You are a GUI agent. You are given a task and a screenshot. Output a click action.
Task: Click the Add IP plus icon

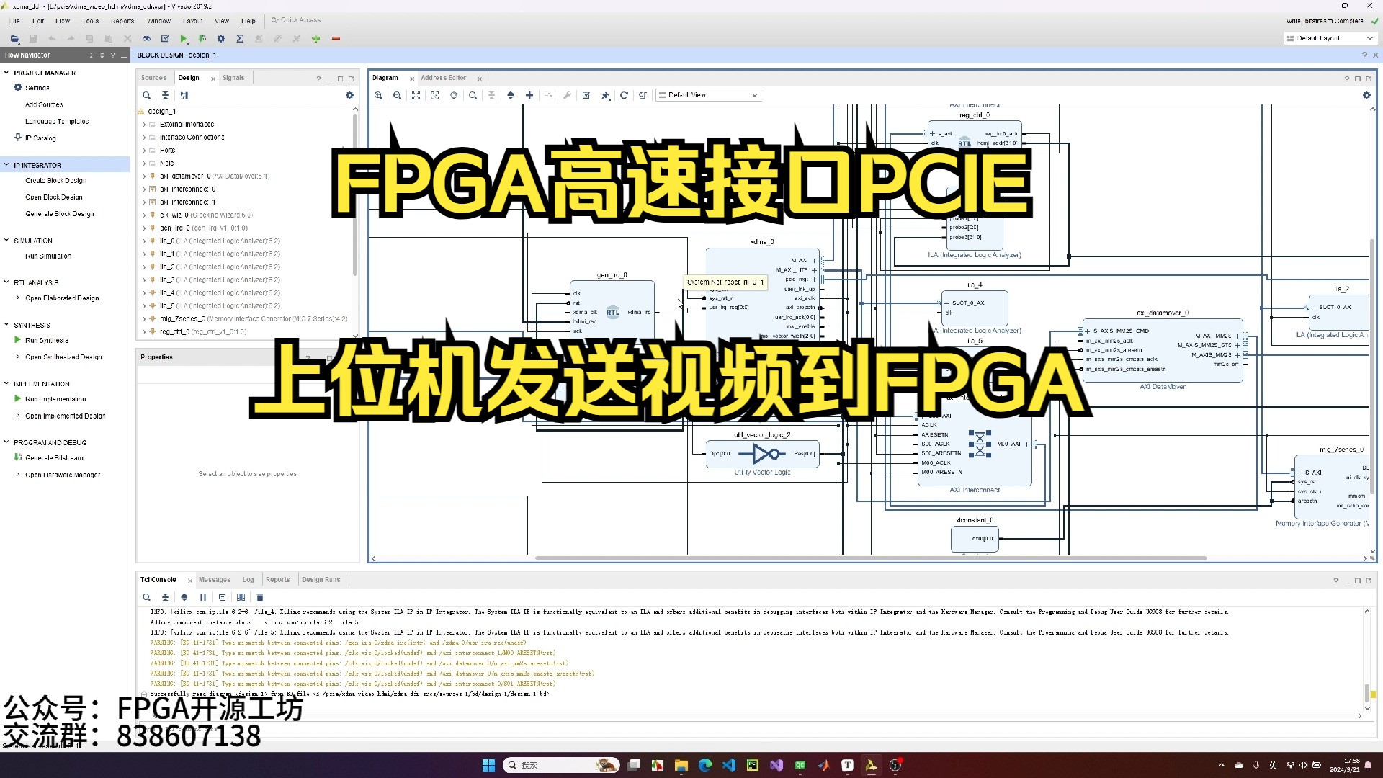pos(529,95)
